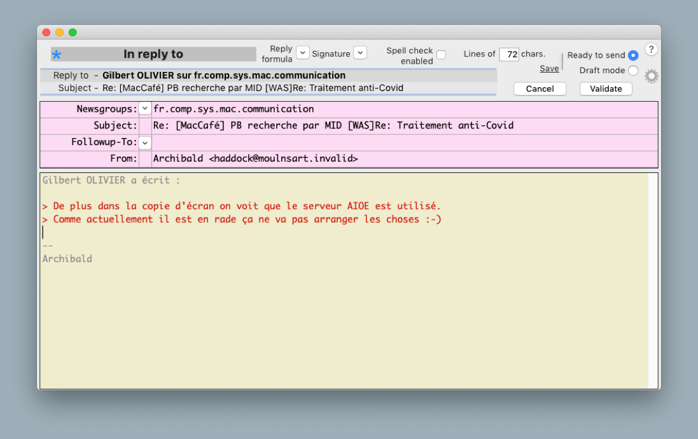
Task: Switch to Draft mode
Action: tap(632, 71)
